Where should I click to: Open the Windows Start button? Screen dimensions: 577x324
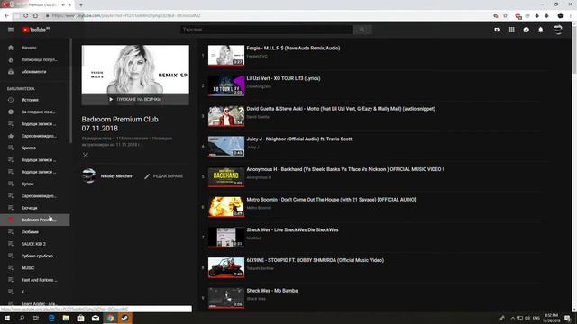(x=6, y=318)
